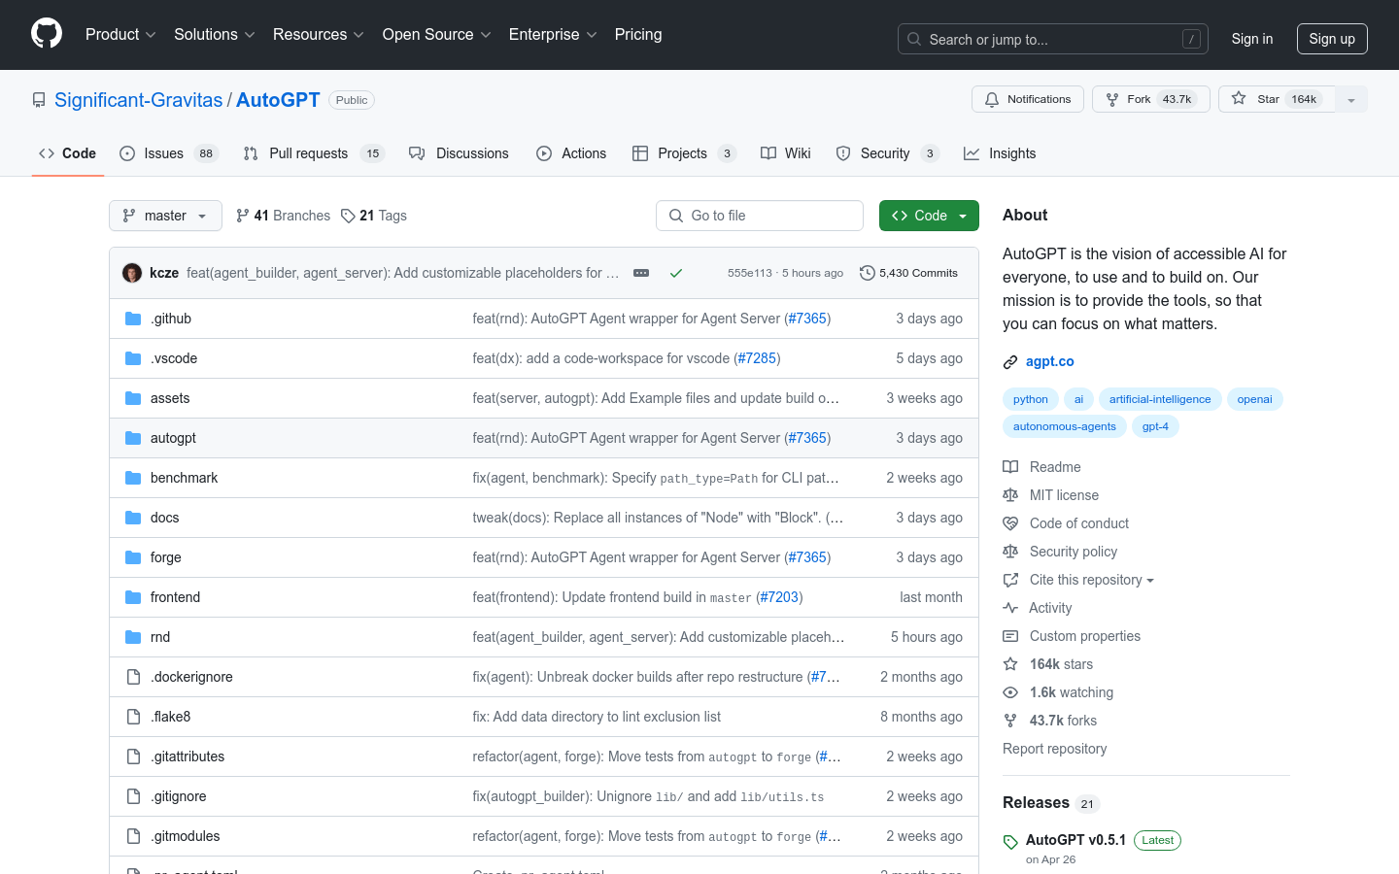The image size is (1399, 874).
Task: Open pull request #7285 link
Action: [x=757, y=358]
